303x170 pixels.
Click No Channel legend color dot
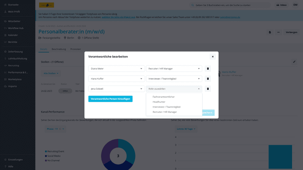click(46, 160)
